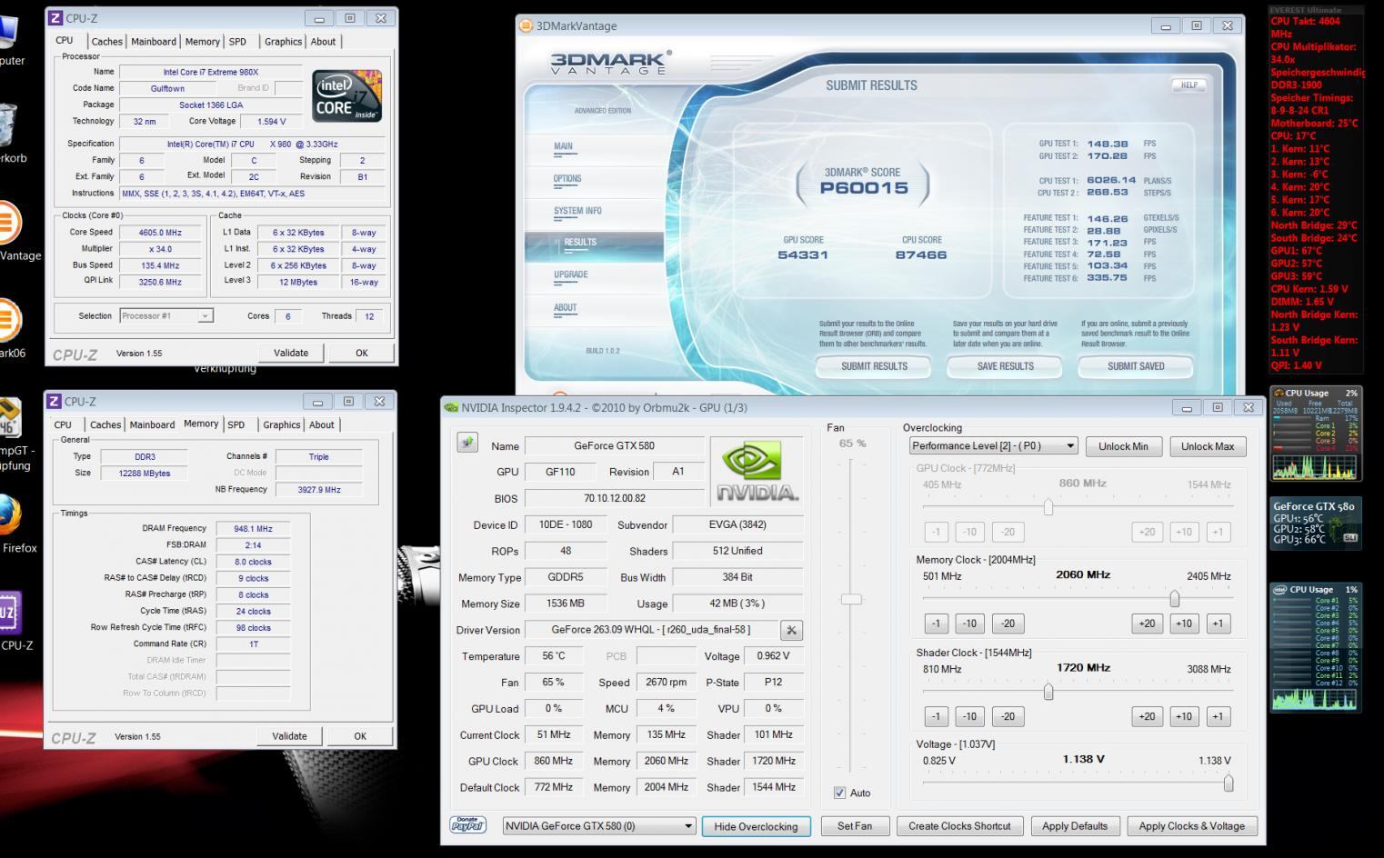
Task: Click Memory Clock +10 button
Action: (x=1183, y=624)
